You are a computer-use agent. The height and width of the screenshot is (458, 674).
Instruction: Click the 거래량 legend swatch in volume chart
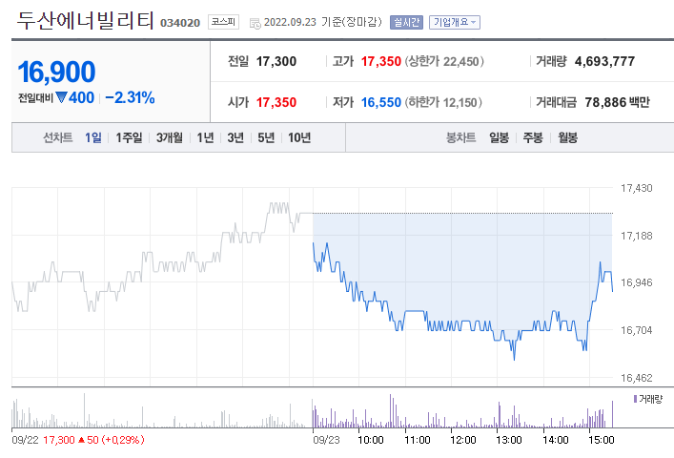pos(635,399)
